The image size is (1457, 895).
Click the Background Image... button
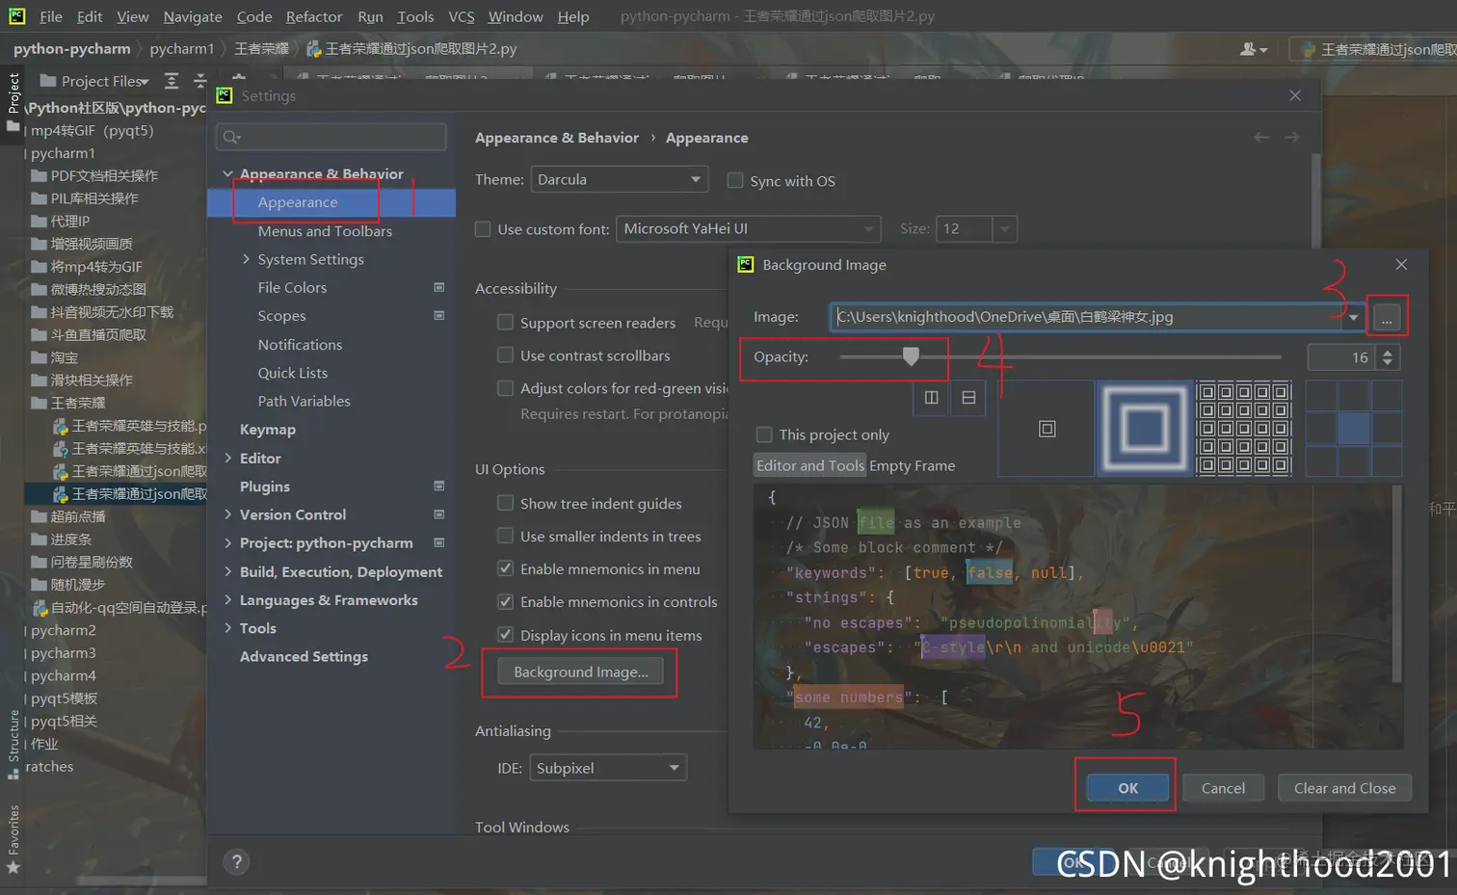580,671
